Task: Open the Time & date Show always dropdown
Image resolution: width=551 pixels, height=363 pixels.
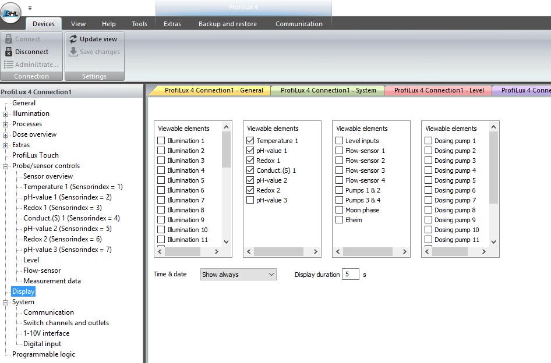Action: coord(238,275)
